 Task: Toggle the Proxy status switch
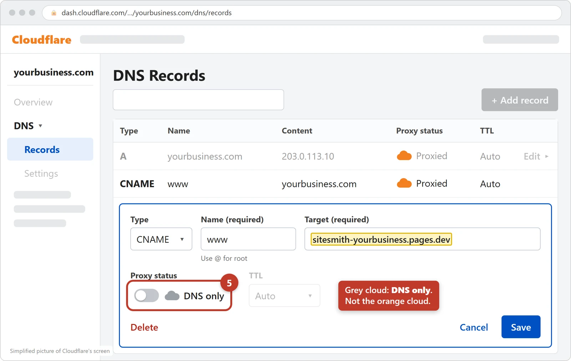[x=147, y=295]
